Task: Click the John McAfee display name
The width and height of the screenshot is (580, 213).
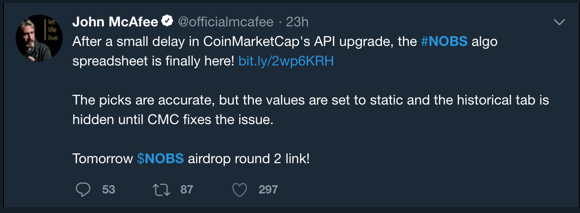Action: point(115,22)
